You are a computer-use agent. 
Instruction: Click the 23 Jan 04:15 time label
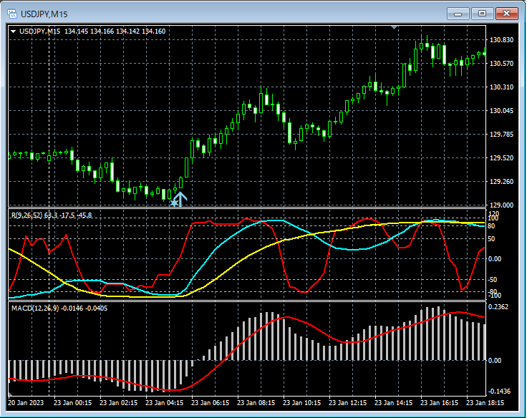point(165,402)
